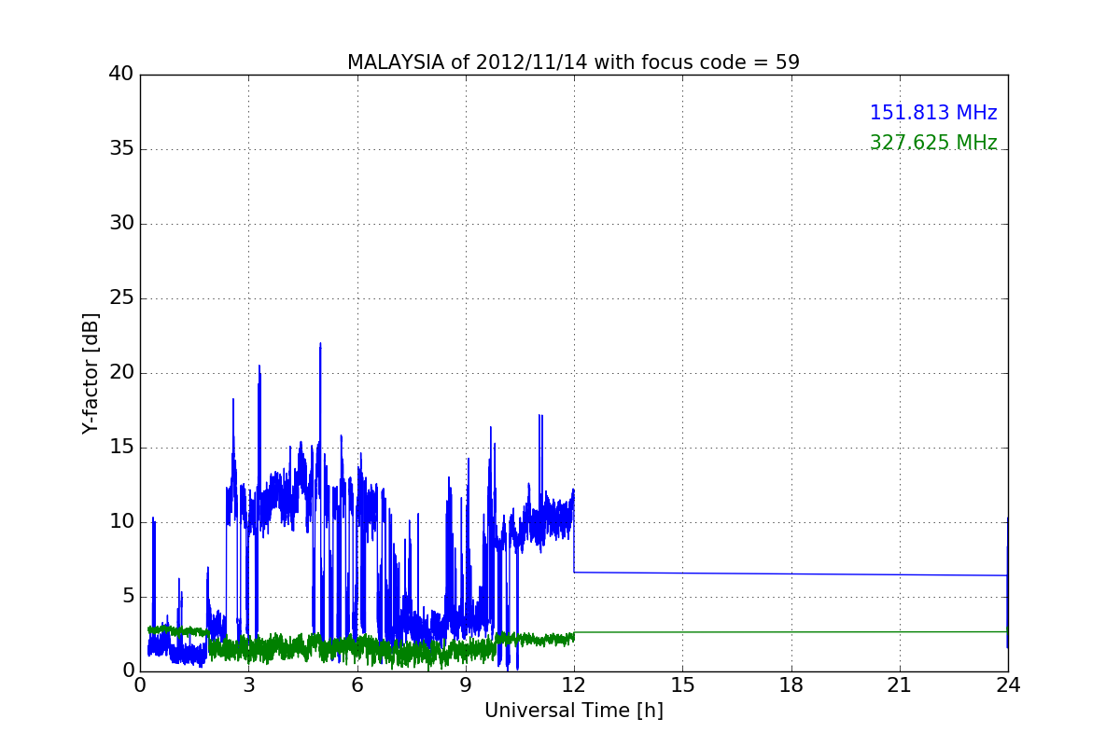
Task: Click x-axis tick value 21
Action: tap(900, 685)
